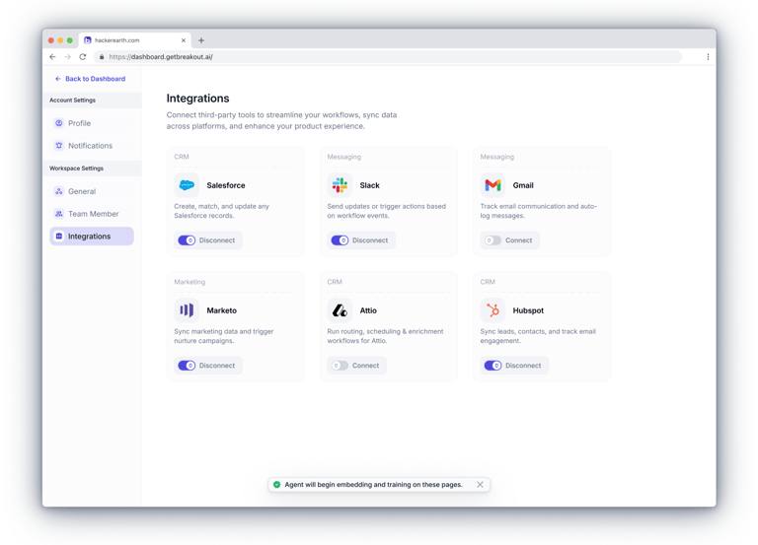Click the Attio logo icon

pyautogui.click(x=340, y=309)
